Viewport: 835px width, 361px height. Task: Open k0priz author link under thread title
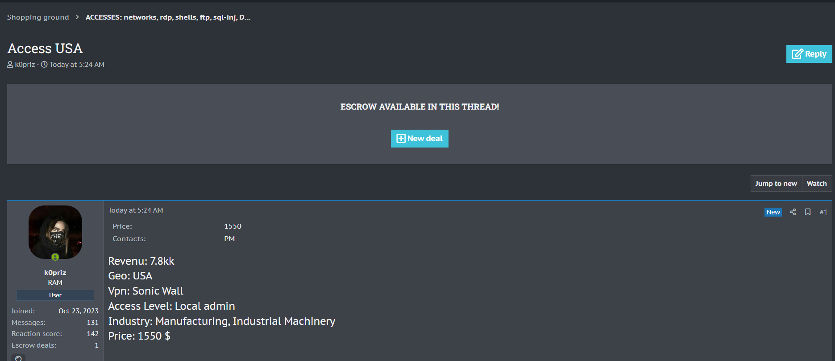[25, 65]
